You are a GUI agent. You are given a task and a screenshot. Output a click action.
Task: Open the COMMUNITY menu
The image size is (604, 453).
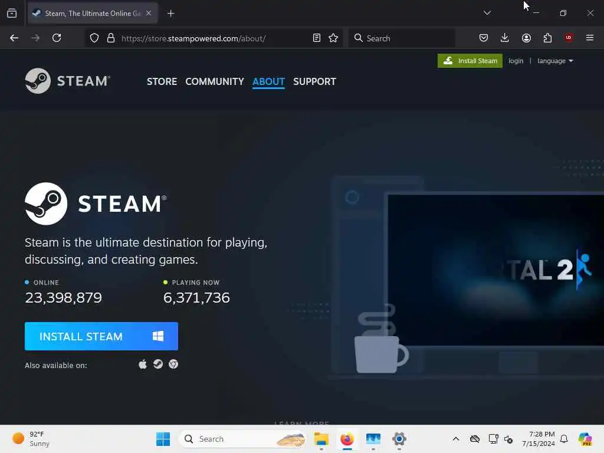click(x=215, y=81)
